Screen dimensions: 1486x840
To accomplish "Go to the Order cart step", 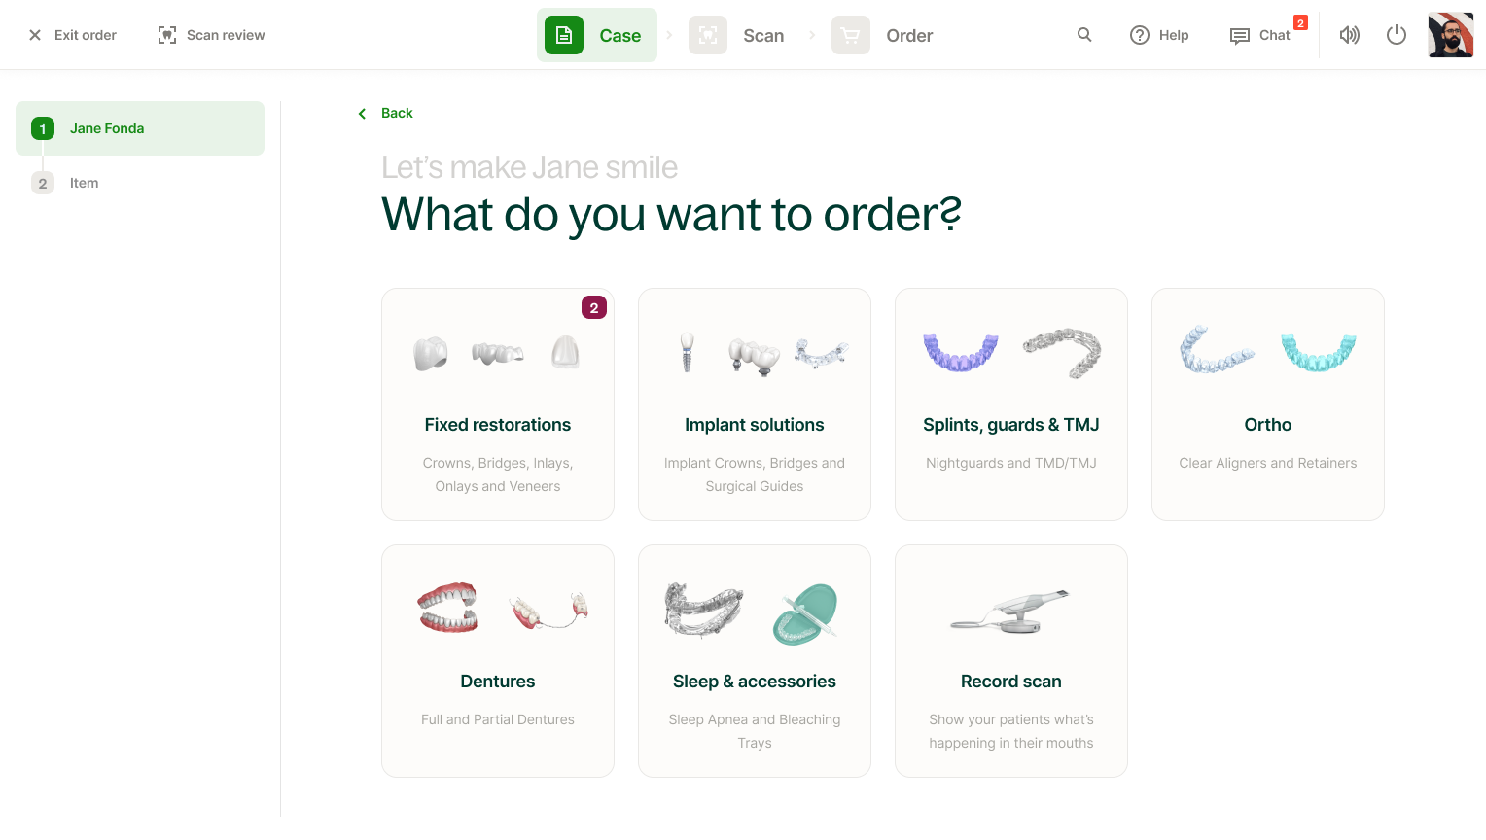I will (882, 35).
